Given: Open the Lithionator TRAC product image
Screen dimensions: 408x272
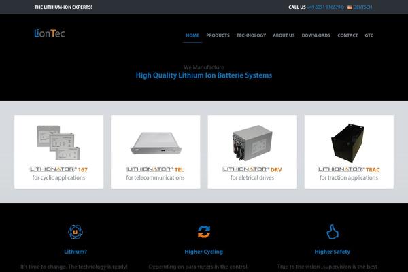Looking at the screenshot, I should (x=347, y=143).
